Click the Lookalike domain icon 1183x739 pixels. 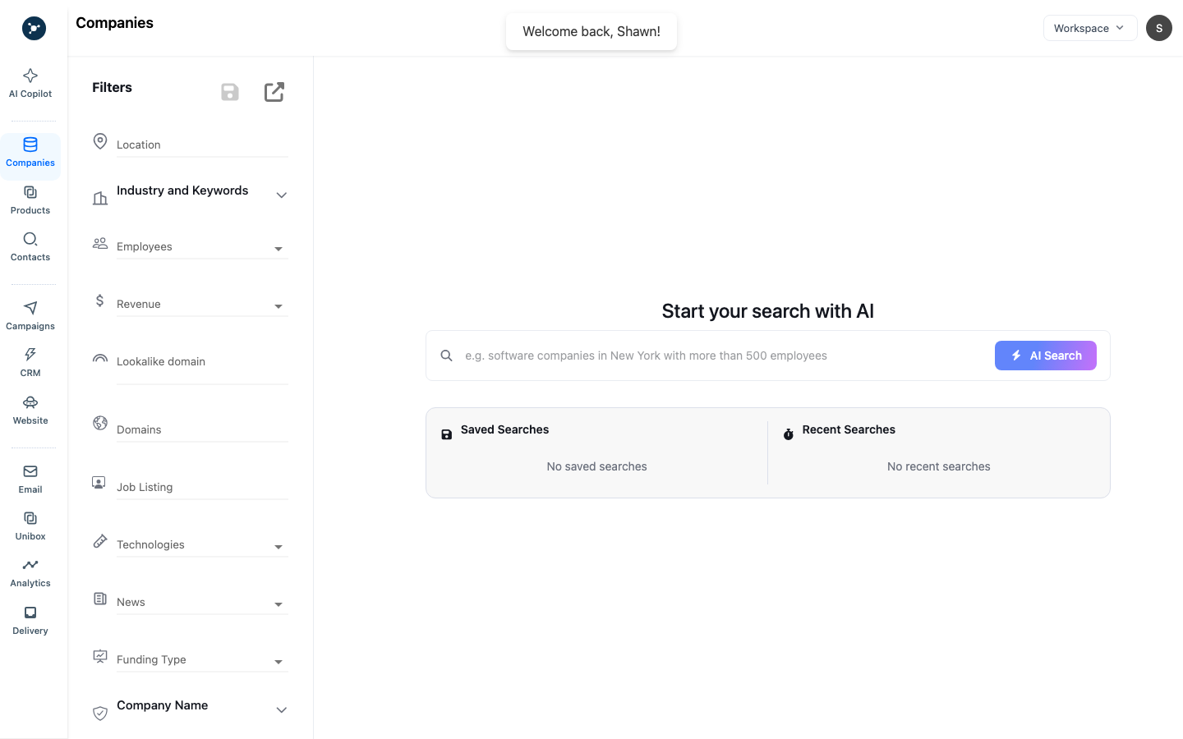tap(100, 358)
